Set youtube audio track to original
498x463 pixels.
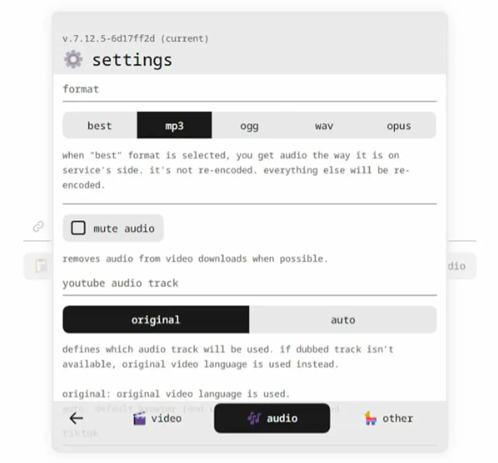(156, 320)
